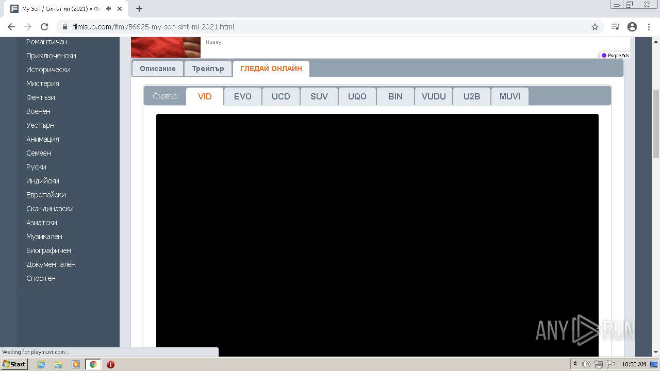Open Документален genre link
660x371 pixels.
click(x=51, y=264)
